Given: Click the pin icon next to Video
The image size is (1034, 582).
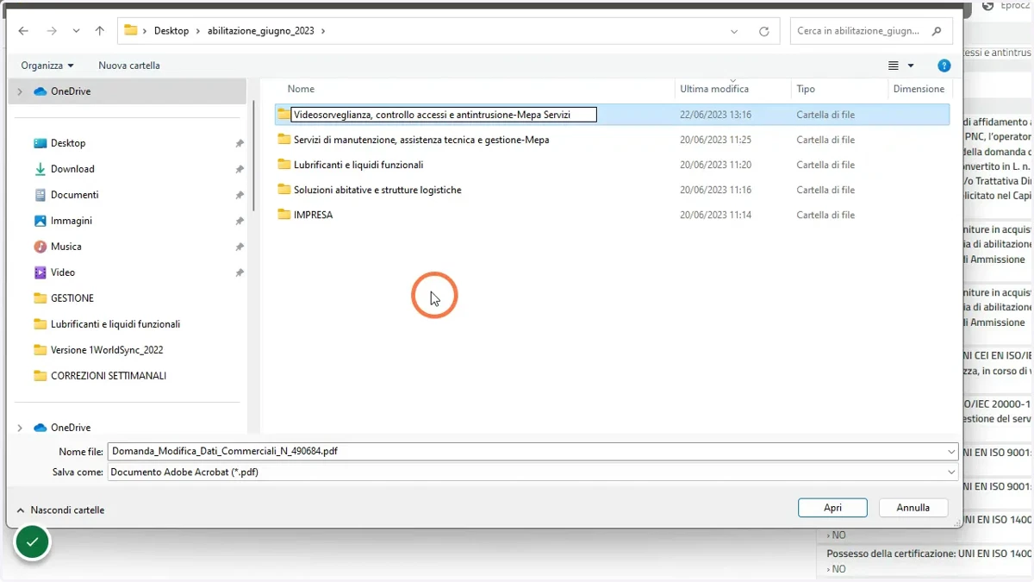Looking at the screenshot, I should click(x=240, y=273).
